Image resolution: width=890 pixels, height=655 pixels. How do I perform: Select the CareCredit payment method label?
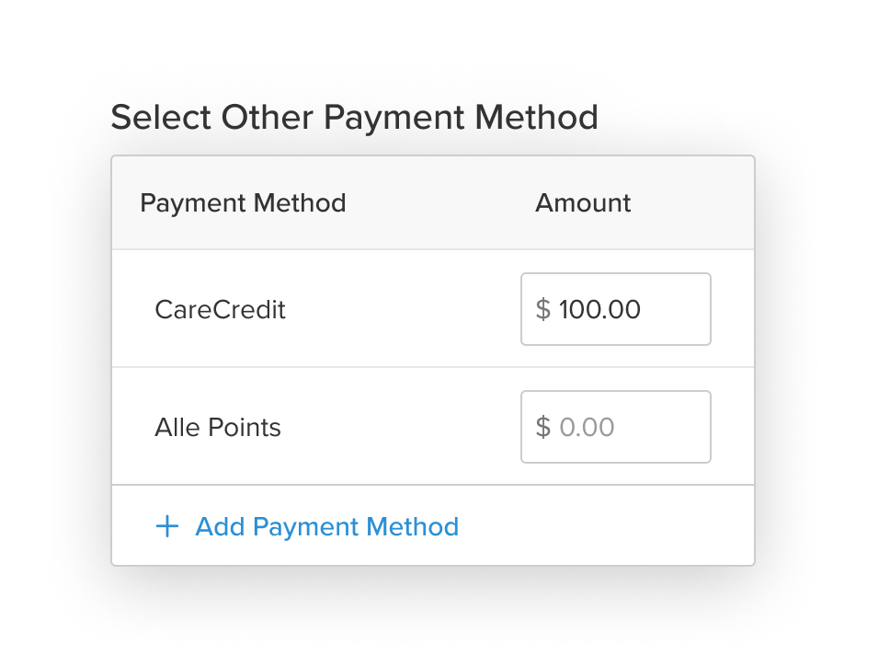(220, 309)
